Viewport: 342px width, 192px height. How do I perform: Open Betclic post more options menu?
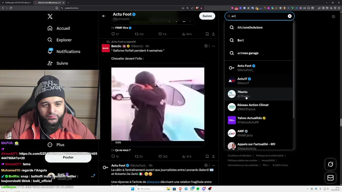coord(213,46)
